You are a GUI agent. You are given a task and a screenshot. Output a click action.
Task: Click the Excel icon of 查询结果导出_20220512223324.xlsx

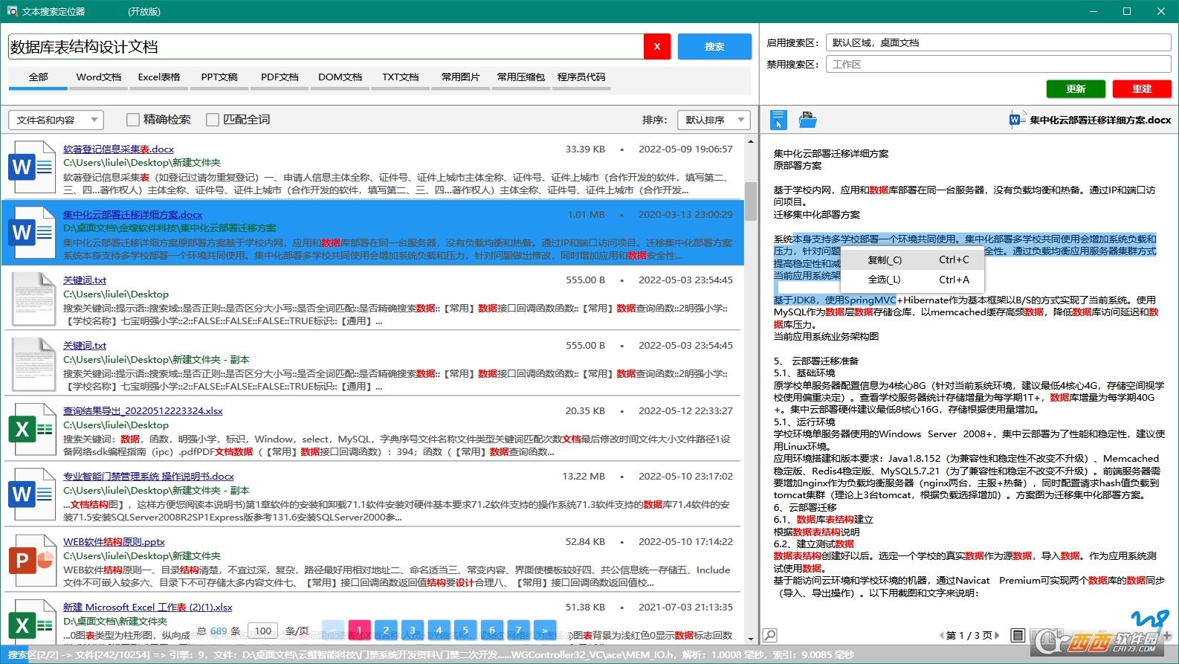pos(31,429)
